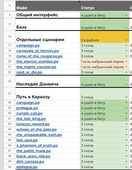Open status dropdown for the_nights_usurper.po
Screen dimensions: 132x170
click(x=126, y=67)
